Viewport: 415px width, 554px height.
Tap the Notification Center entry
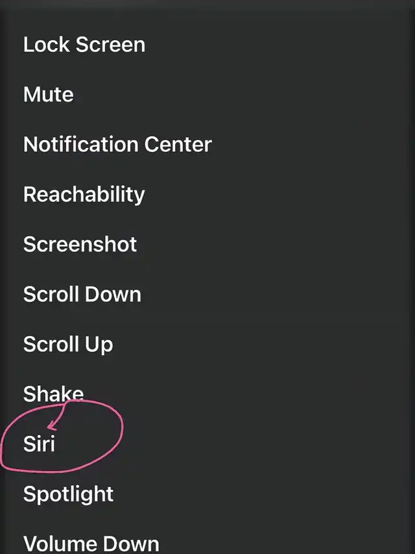pyautogui.click(x=117, y=144)
